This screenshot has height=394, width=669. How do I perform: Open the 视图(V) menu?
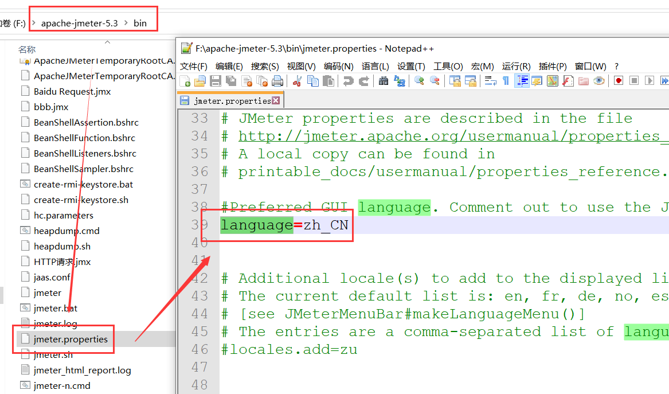point(301,67)
